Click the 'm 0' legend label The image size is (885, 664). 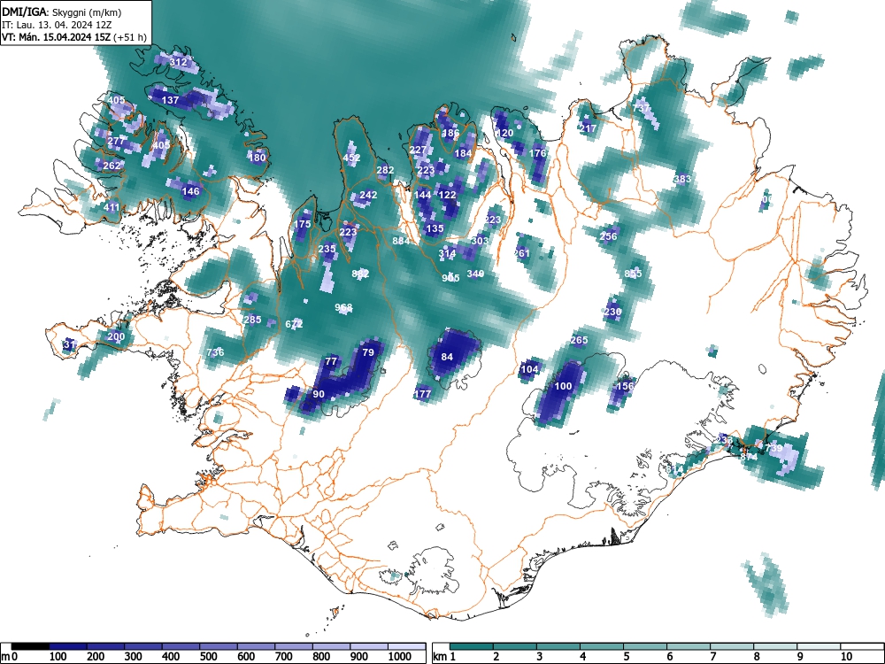coord(10,657)
